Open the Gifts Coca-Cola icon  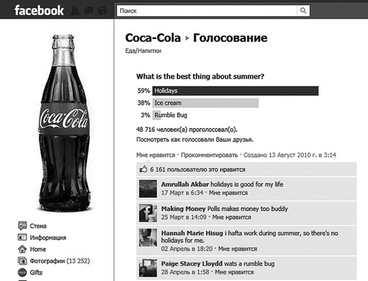(22, 272)
